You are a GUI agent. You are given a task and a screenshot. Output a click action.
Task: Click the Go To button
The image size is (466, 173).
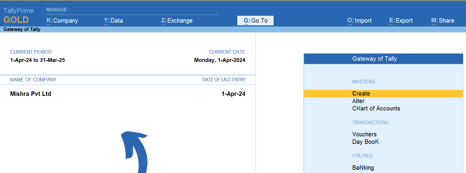click(x=255, y=21)
